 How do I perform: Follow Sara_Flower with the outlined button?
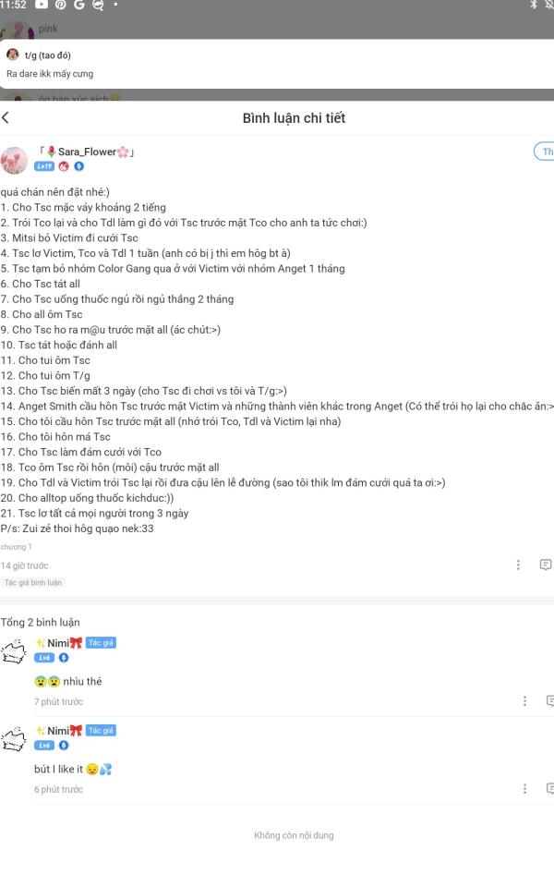pos(545,152)
